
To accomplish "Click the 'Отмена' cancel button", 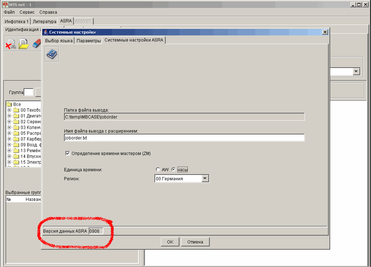I will point(195,242).
